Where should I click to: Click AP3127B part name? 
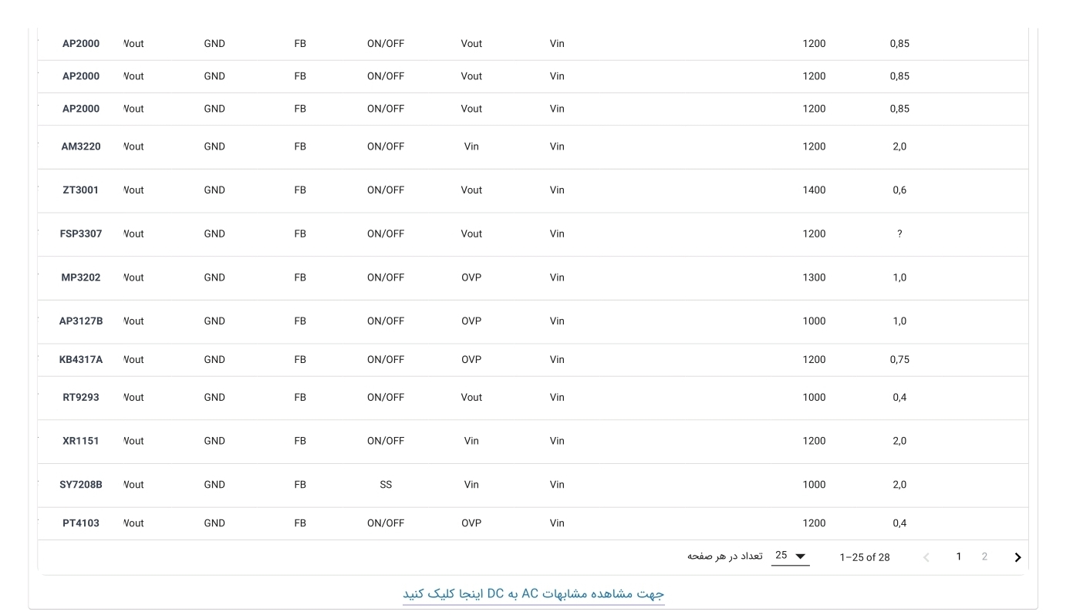(81, 321)
